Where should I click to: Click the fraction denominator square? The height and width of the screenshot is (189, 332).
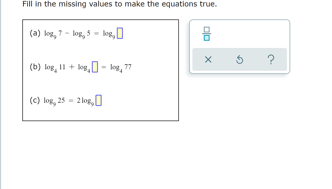(x=207, y=38)
